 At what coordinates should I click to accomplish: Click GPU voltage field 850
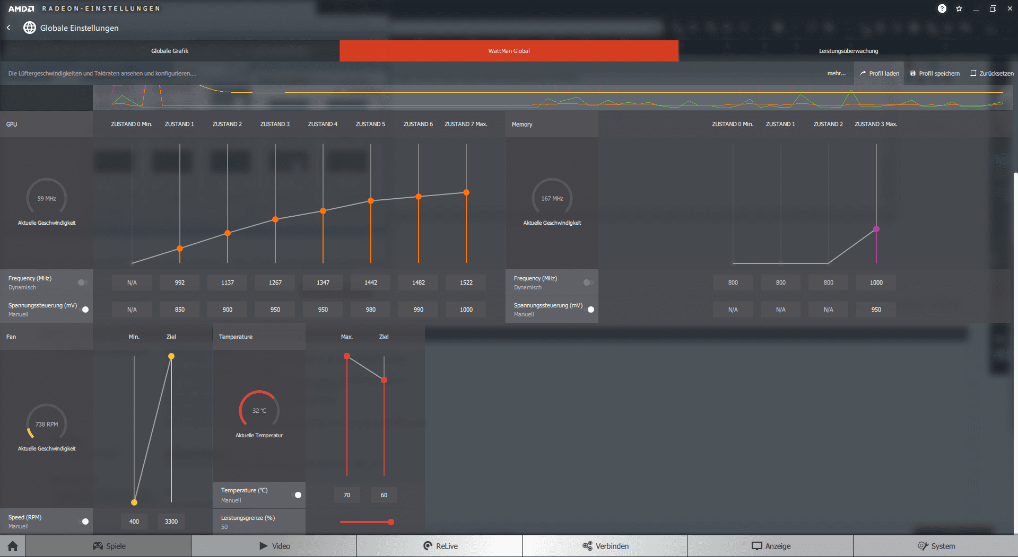pos(180,310)
